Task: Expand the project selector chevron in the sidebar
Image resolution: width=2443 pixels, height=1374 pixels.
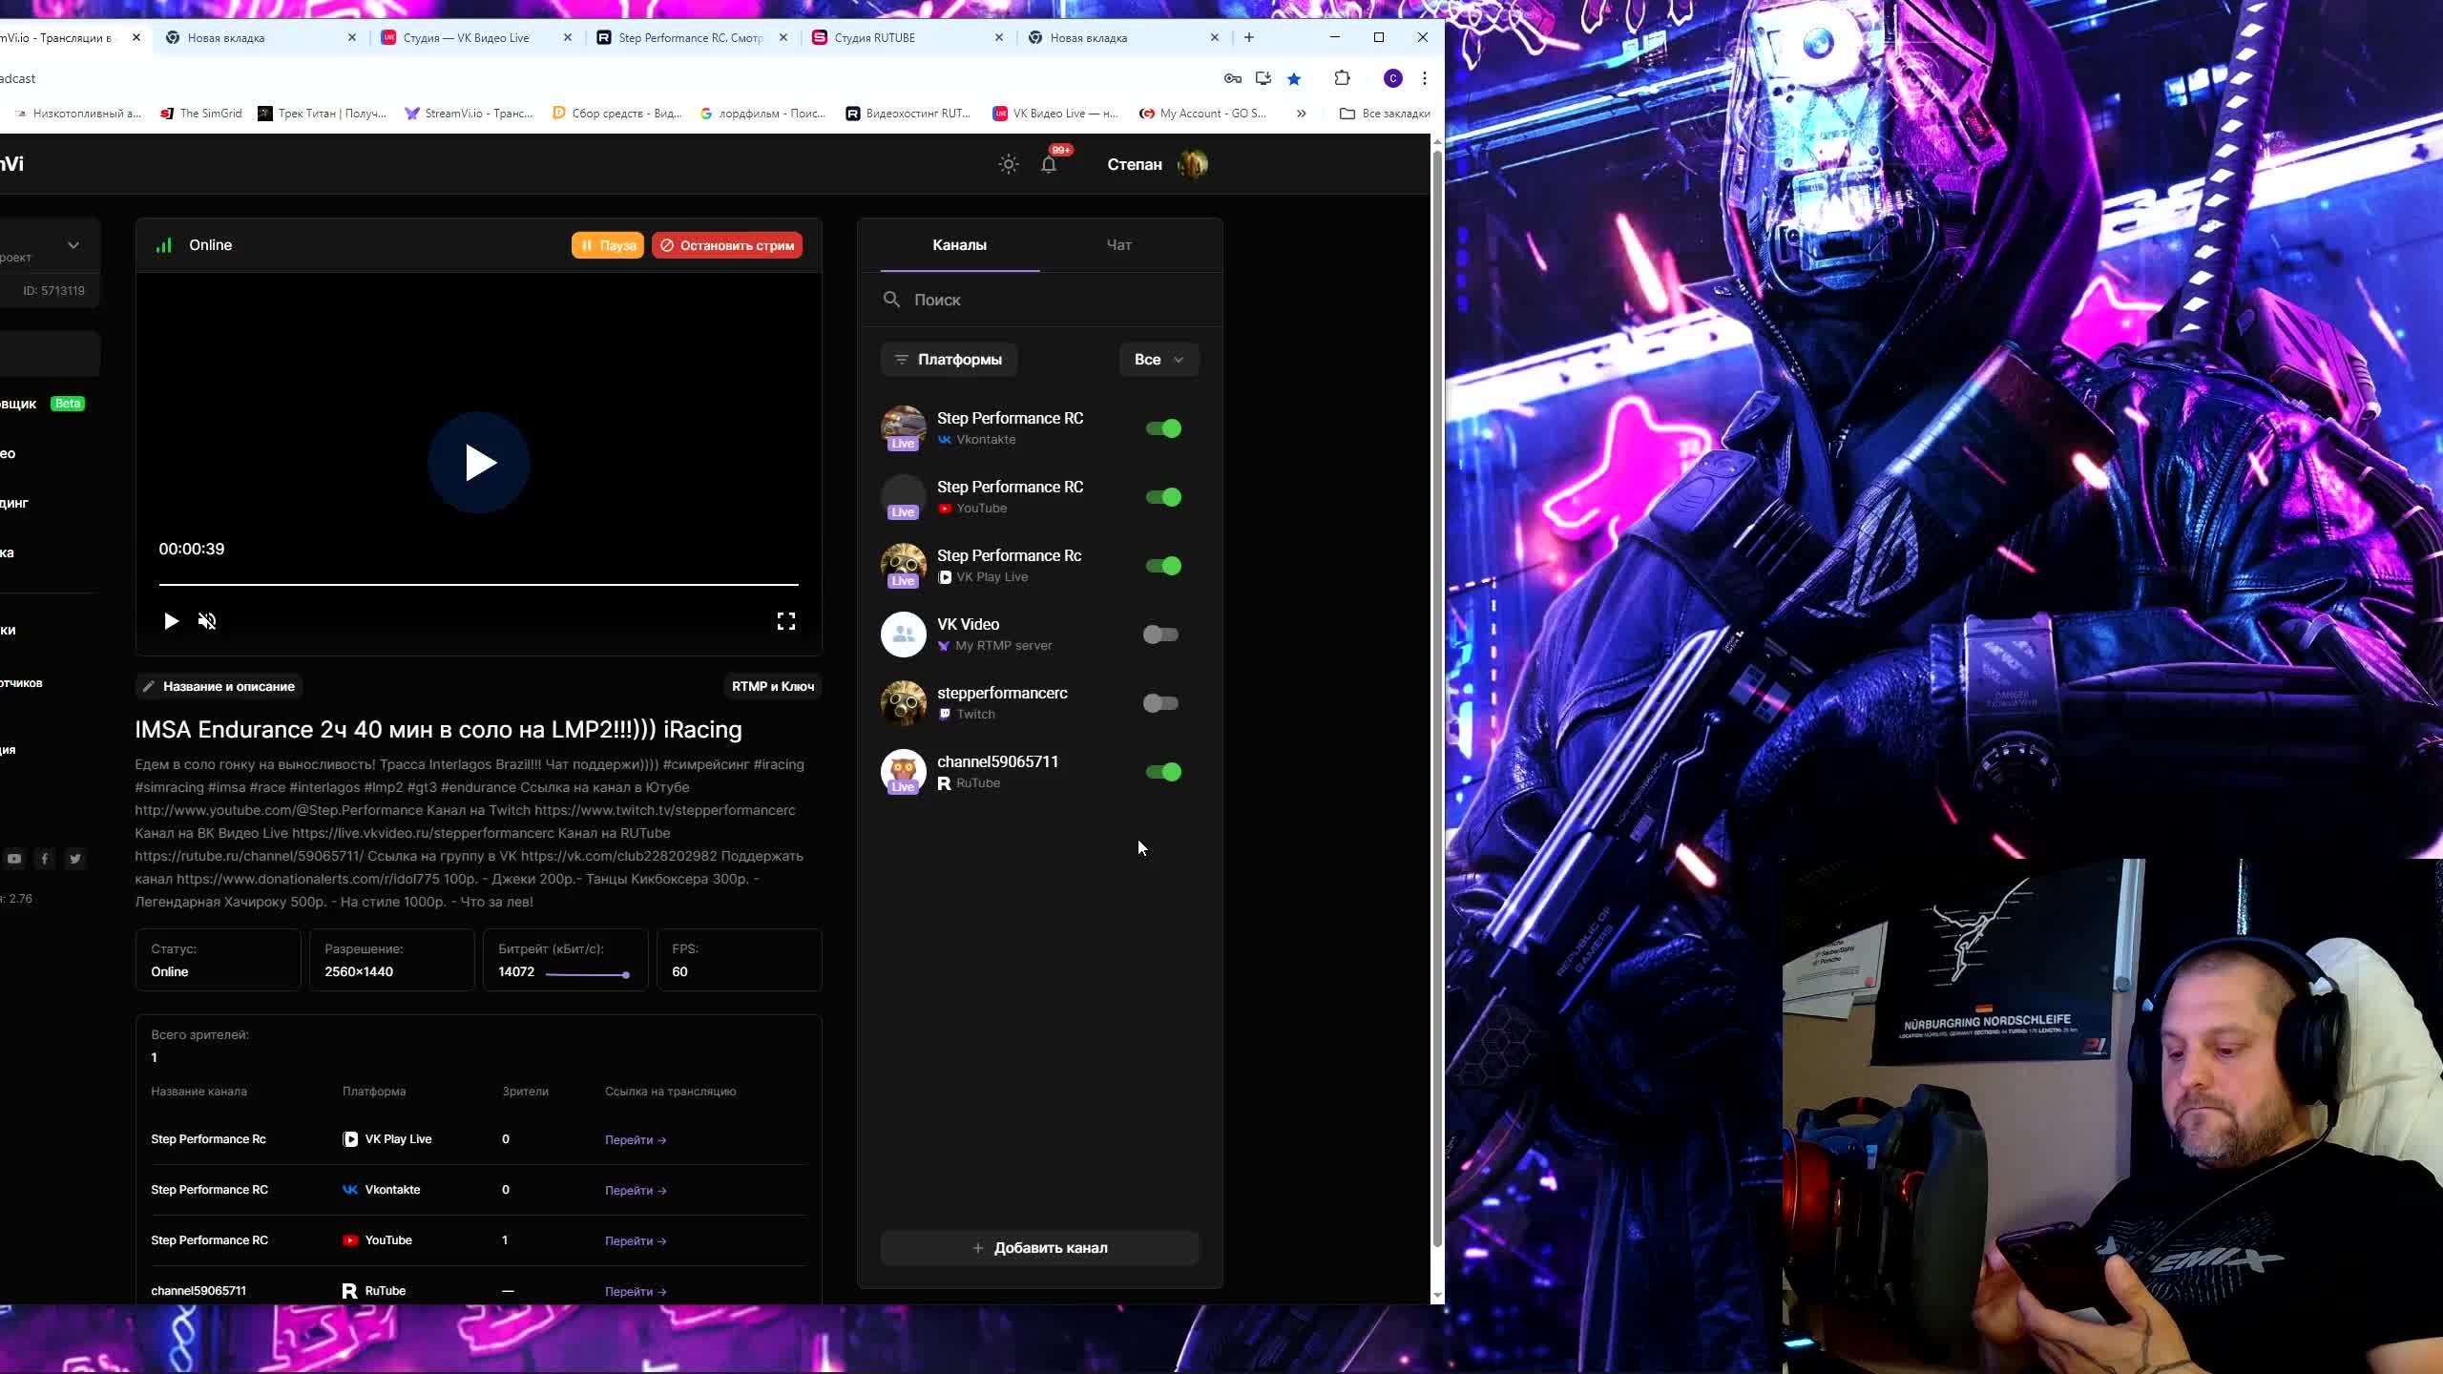Action: [73, 245]
